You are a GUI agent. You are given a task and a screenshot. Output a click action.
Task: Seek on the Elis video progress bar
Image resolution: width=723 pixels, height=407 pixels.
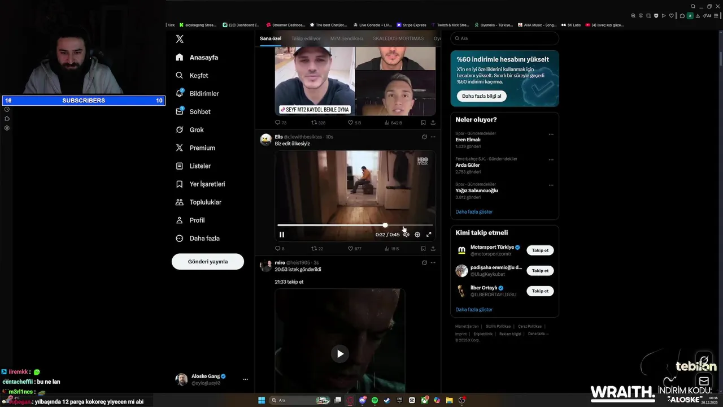(x=355, y=225)
